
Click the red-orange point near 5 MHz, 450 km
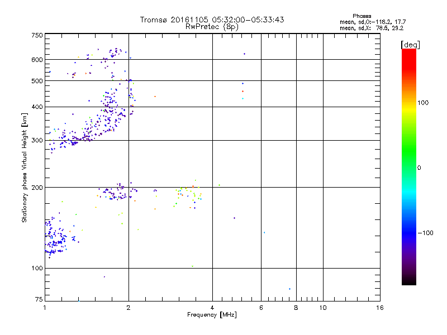[x=242, y=91]
